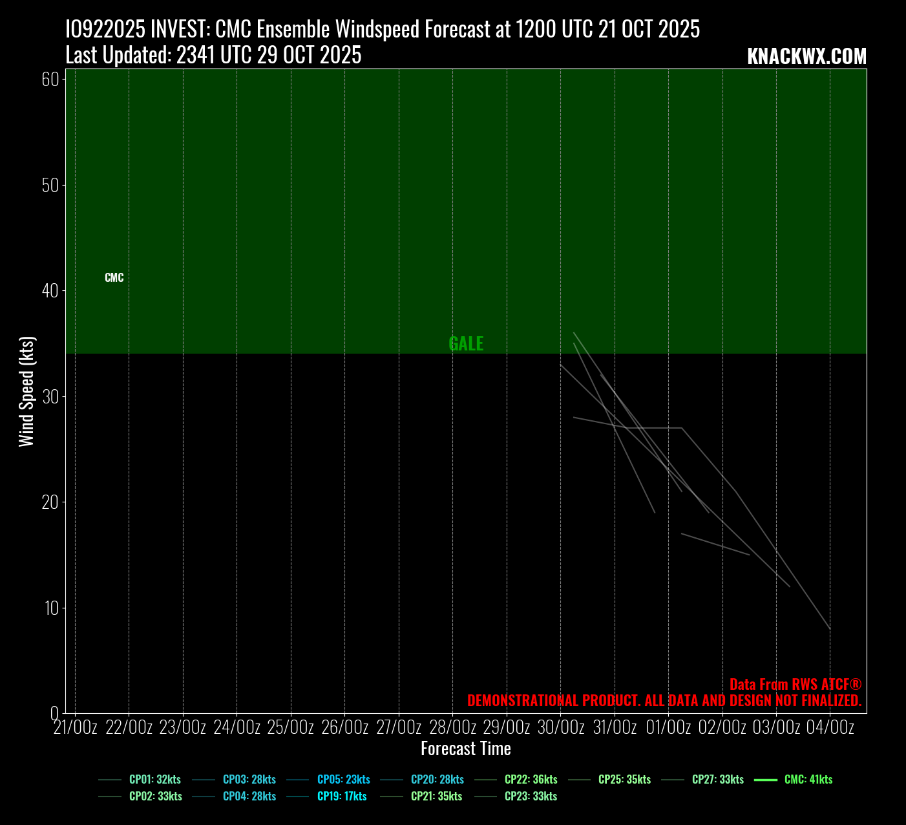Click the CP01: 32kts legend entry
906x825 pixels.
(155, 780)
